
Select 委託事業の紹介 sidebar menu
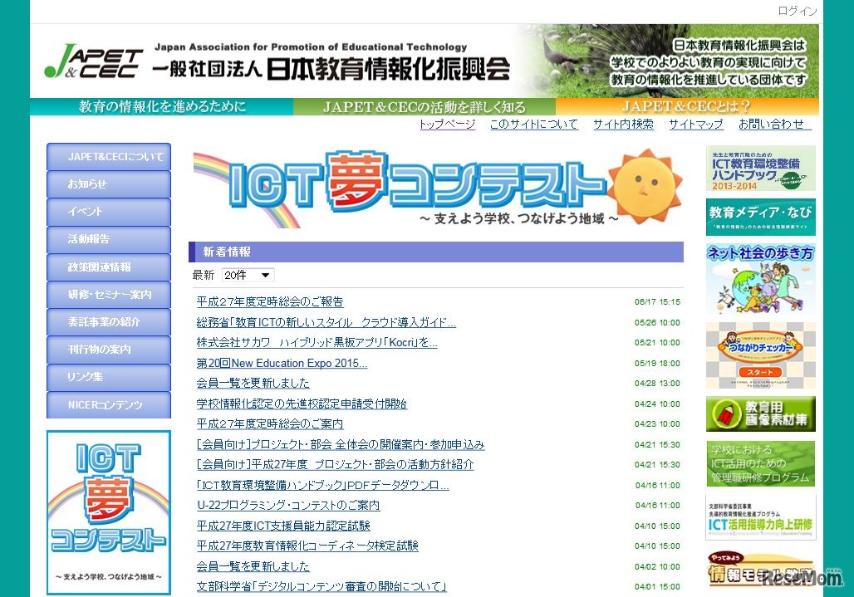coord(109,322)
